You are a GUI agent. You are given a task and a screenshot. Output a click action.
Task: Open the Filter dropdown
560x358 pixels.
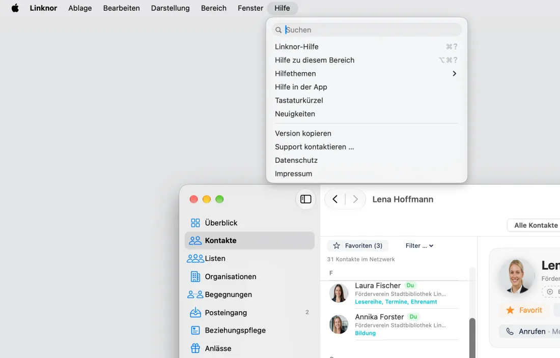419,246
